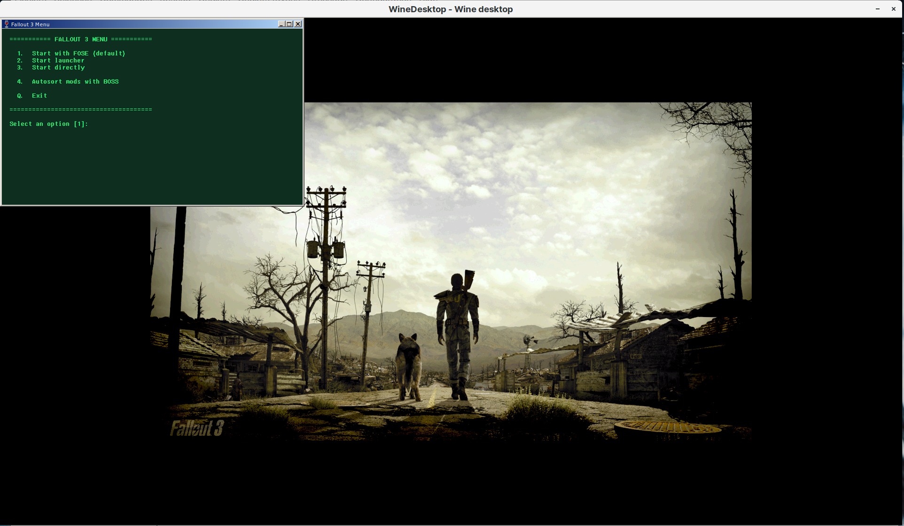904x526 pixels.
Task: Minimize the Fallout 3 Menu window
Action: [x=281, y=24]
